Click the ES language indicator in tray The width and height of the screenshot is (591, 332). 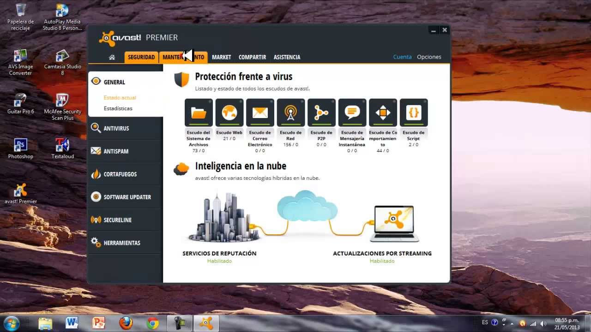[485, 322]
